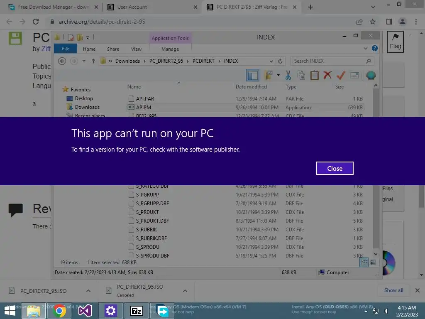Click PCDIREKT in the address breadcrumb

(x=203, y=61)
